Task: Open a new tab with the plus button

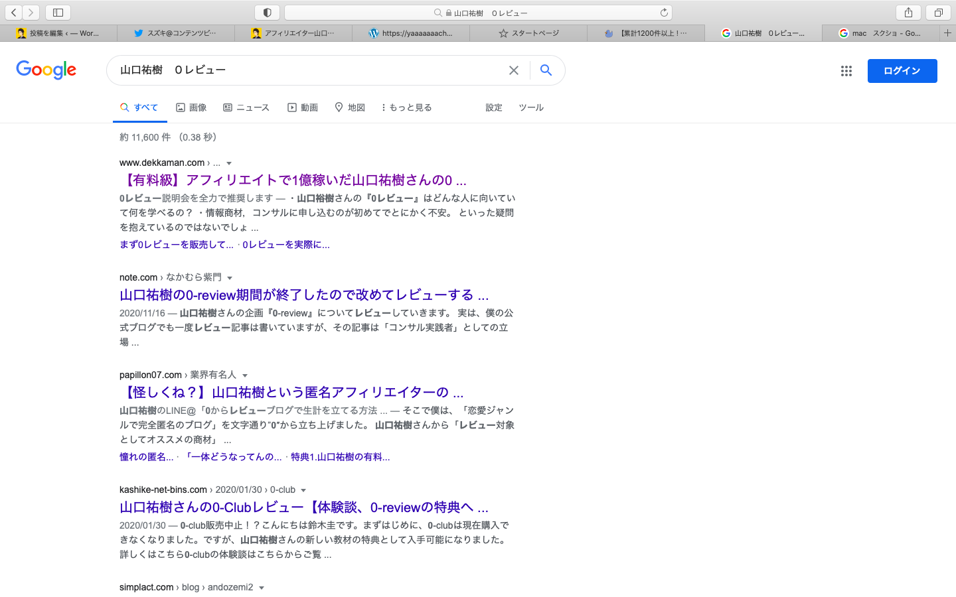Action: click(947, 33)
